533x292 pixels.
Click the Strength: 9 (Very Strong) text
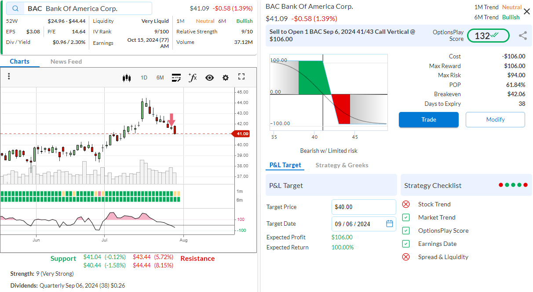[42, 274]
